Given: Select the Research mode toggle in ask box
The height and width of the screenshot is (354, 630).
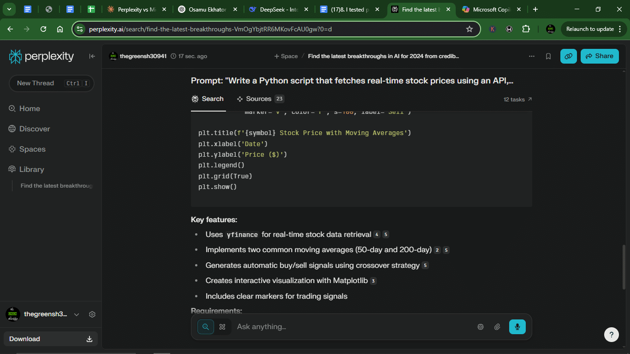Looking at the screenshot, I should click(222, 327).
